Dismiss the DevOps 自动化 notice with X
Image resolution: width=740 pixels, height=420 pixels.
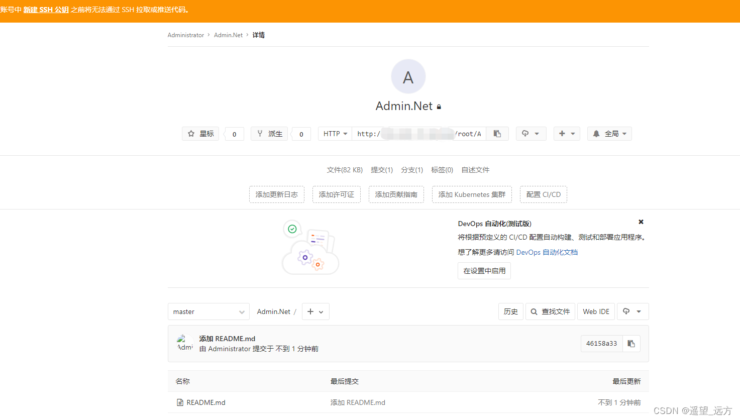pos(641,222)
